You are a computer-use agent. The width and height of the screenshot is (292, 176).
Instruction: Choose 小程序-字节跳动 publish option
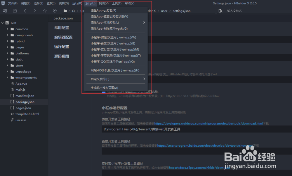pos(116,56)
